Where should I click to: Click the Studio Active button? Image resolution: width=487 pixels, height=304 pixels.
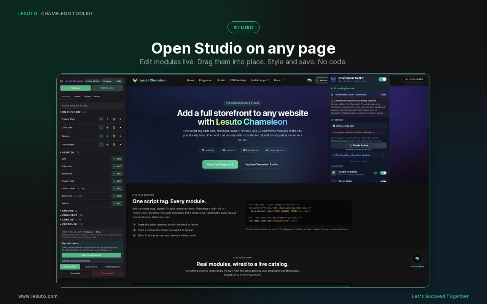coord(358,145)
